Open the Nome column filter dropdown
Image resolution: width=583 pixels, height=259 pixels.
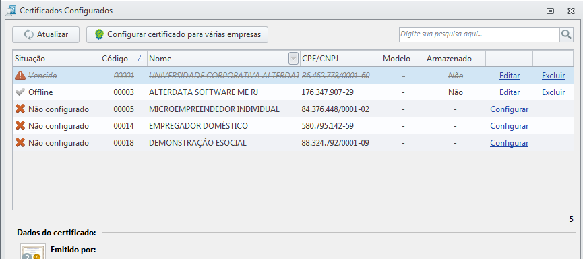[x=293, y=59]
